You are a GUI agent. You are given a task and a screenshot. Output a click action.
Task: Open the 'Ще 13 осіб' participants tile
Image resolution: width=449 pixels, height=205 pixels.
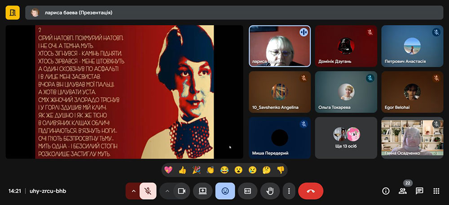pos(346,138)
